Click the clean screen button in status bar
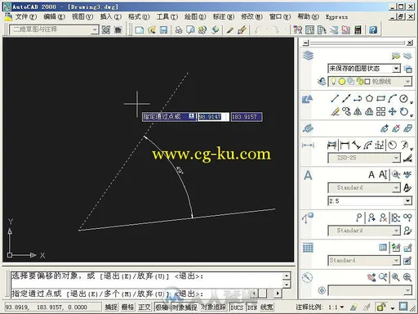 (x=403, y=307)
